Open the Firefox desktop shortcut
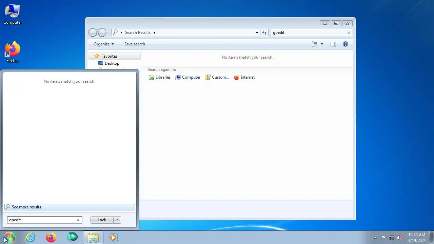Screen dimensions: 434x244 (13, 52)
